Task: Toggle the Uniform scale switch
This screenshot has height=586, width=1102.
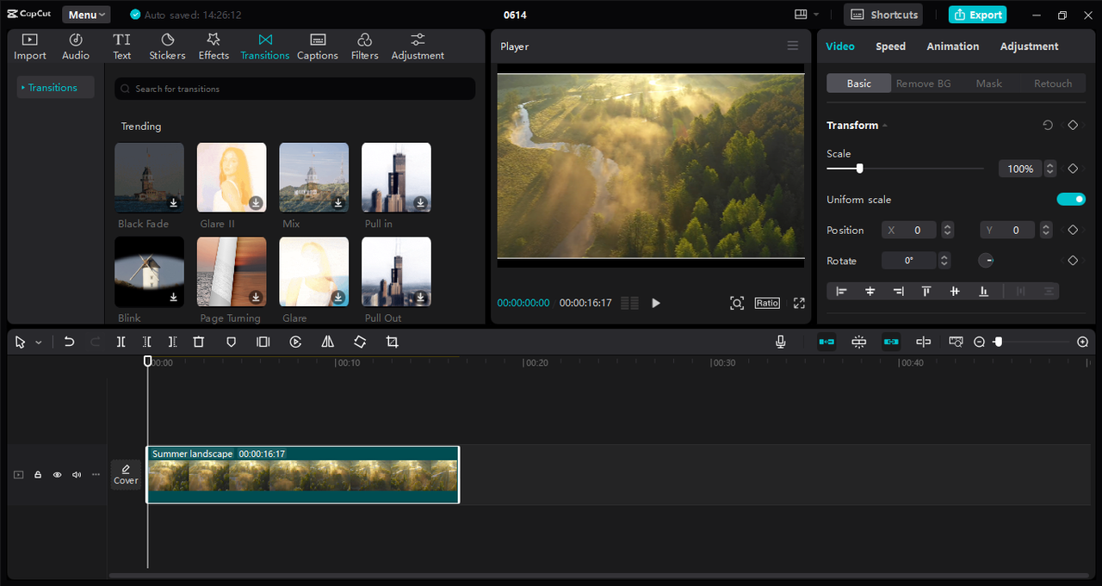Action: [x=1071, y=200]
